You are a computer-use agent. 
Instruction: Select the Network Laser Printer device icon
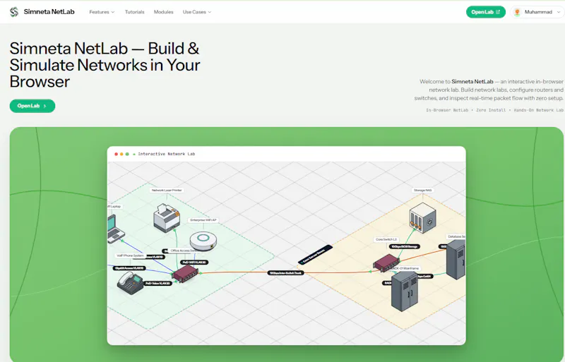[167, 217]
